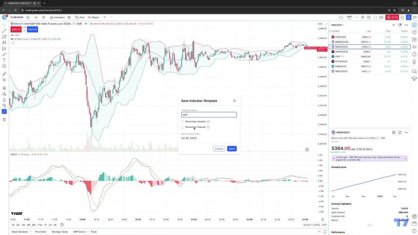Screen dimensions: 418x235
Task: Select RTYM2024 in the watchlist
Action: [370, 61]
